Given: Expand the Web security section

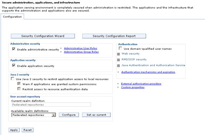Looking at the screenshot, I should point(119,54).
